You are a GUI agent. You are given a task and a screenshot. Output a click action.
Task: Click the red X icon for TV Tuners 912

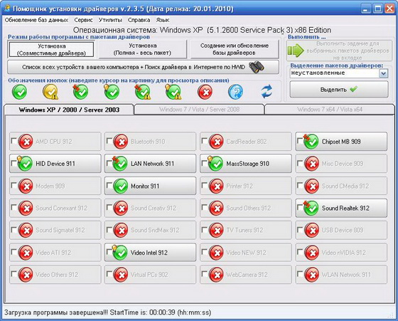tap(216, 231)
